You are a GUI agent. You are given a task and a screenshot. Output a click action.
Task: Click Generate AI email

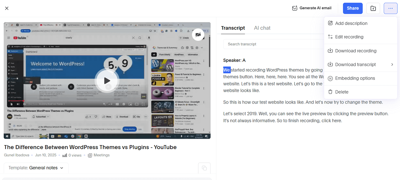coord(311,8)
